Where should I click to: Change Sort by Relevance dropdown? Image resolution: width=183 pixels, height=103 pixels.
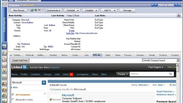tap(144, 85)
